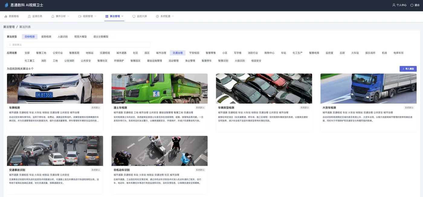Screen dimensions: 423x197
Task: Click the 退出 power logout icon
Action: (x=412, y=5)
